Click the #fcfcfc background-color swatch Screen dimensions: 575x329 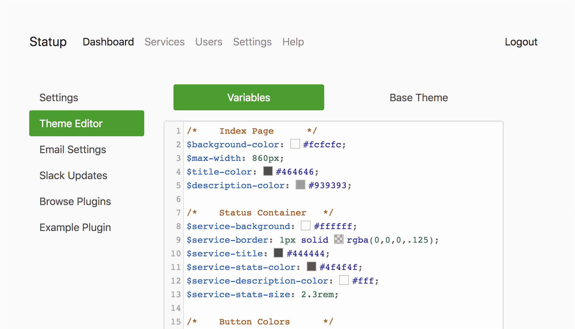[x=295, y=144]
